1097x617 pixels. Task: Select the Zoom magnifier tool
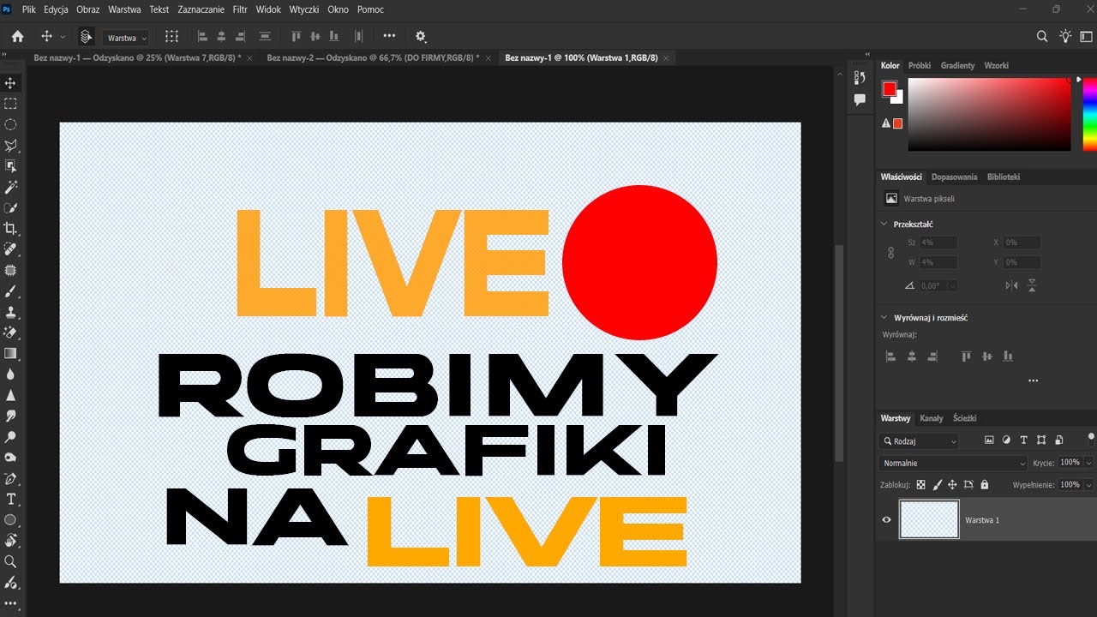(x=11, y=561)
